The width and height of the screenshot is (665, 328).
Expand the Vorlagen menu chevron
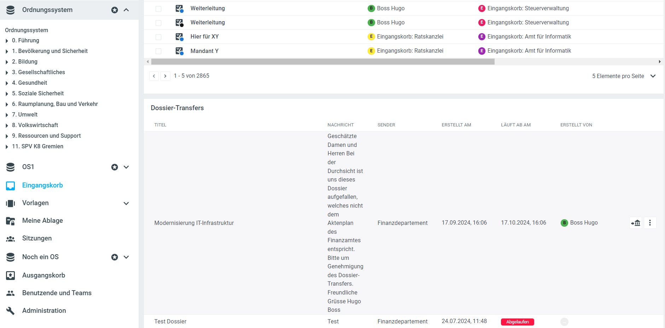click(x=126, y=203)
